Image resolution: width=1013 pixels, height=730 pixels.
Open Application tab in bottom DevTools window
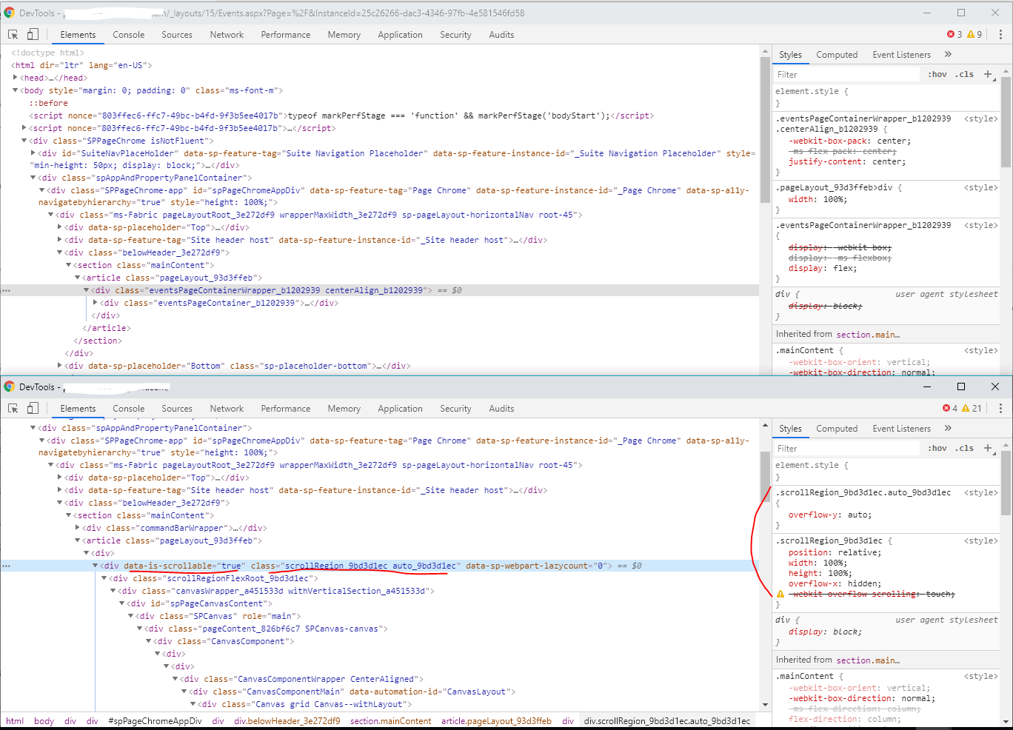click(x=401, y=409)
